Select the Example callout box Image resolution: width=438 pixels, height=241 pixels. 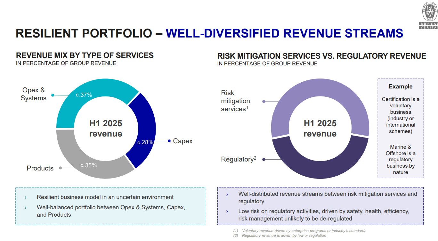(x=401, y=128)
